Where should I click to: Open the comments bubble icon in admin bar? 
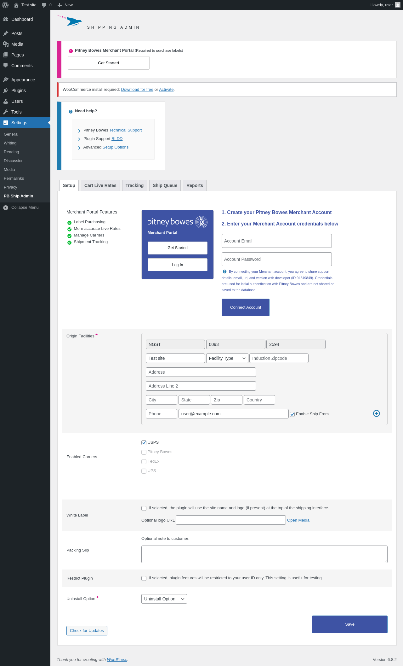[44, 5]
